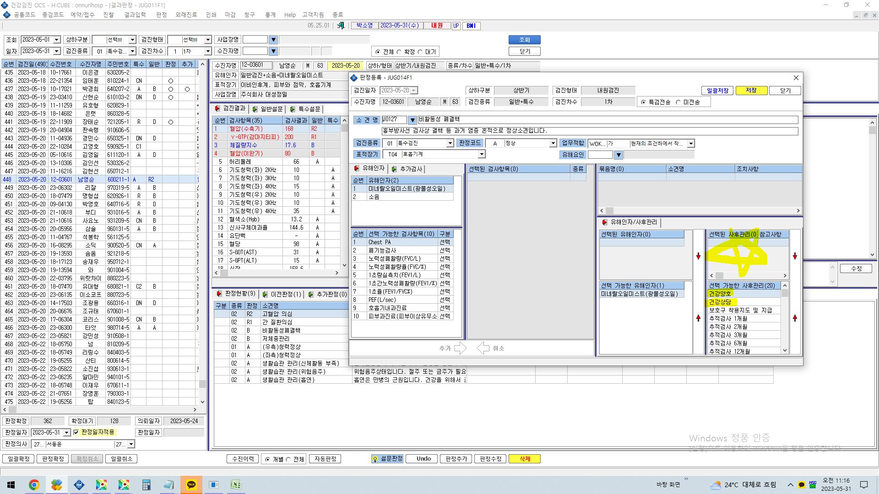This screenshot has width=879, height=494.
Task: Open the Chrome icon in the taskbar
Action: click(x=34, y=485)
